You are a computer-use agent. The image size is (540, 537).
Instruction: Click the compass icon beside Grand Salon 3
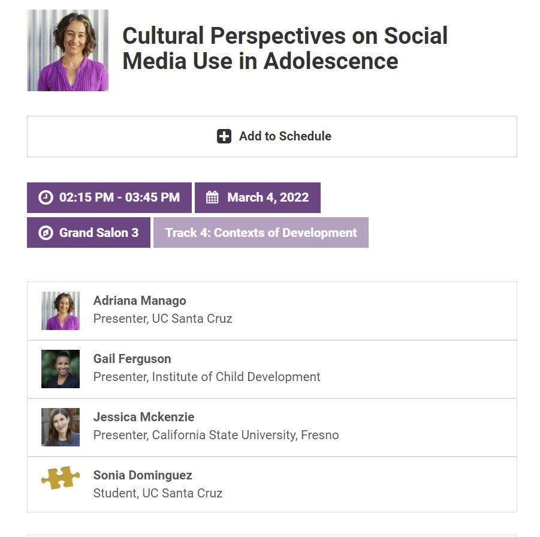tap(46, 233)
